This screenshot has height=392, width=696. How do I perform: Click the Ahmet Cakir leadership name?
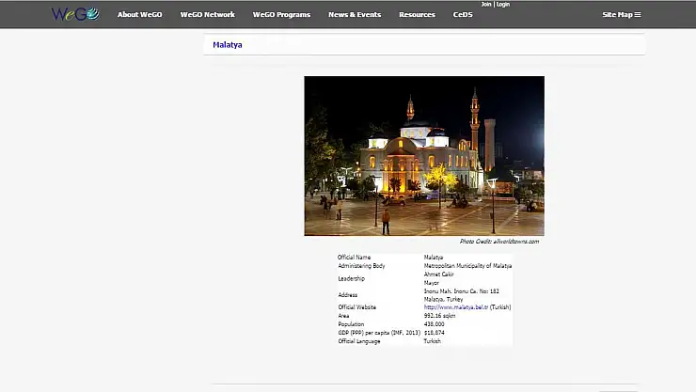point(439,274)
